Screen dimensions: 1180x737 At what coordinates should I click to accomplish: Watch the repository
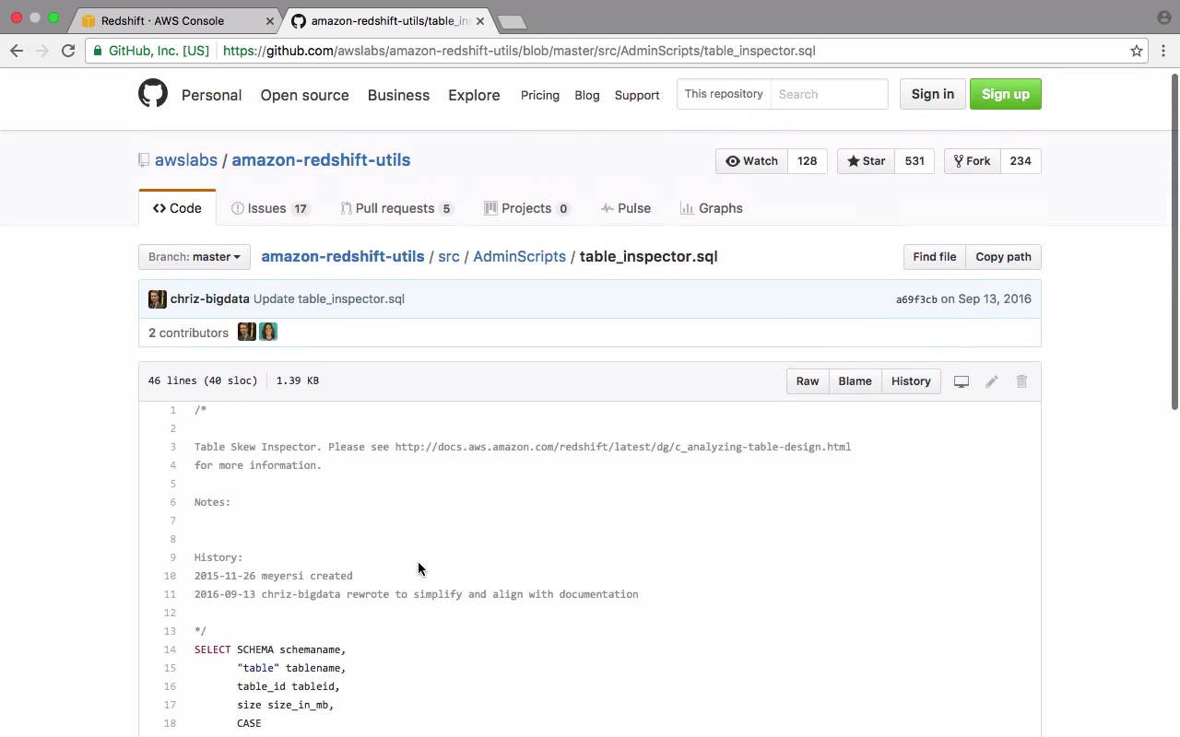pos(751,161)
